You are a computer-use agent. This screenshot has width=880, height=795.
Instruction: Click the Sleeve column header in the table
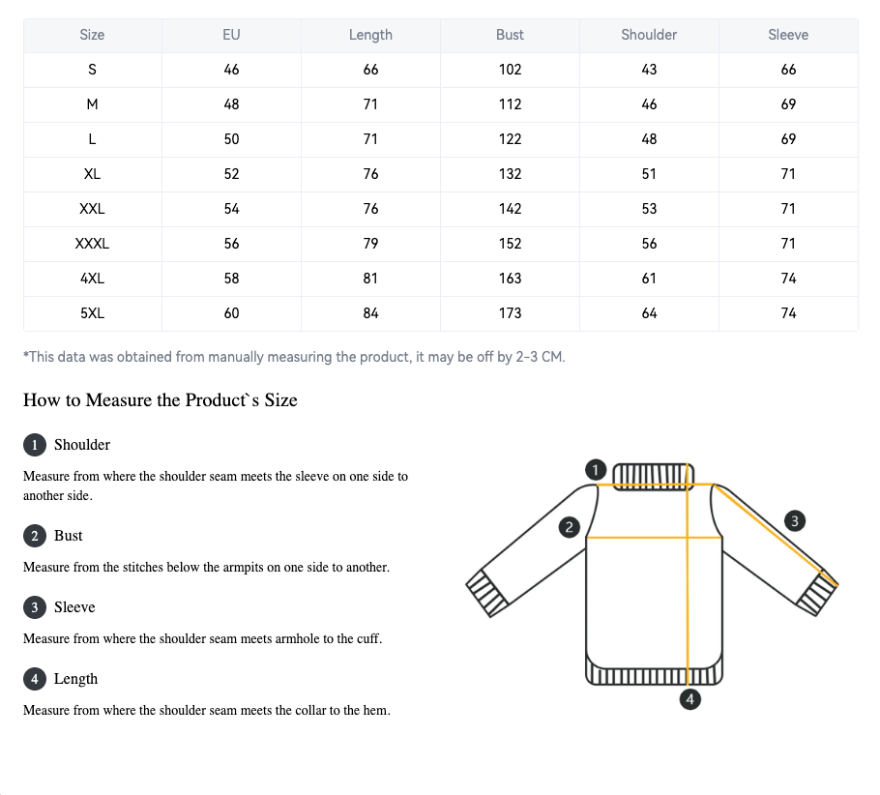[x=788, y=35]
